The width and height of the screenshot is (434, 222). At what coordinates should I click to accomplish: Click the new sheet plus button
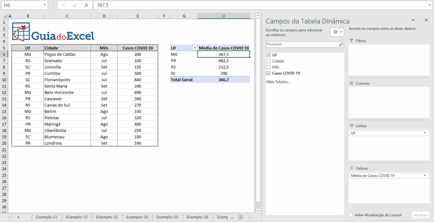(x=241, y=217)
